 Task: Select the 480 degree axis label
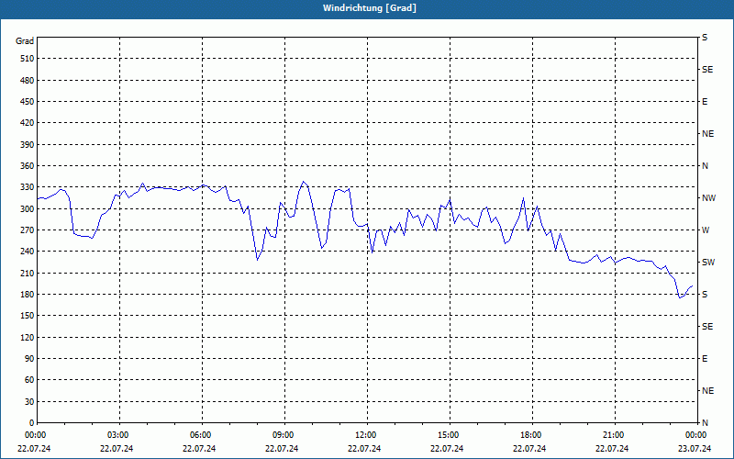27,81
